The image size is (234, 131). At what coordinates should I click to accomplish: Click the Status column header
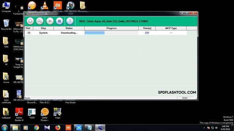point(69,28)
